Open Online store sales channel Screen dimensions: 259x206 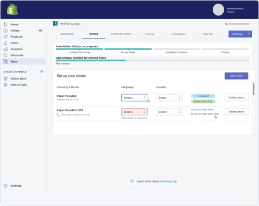point(18,79)
